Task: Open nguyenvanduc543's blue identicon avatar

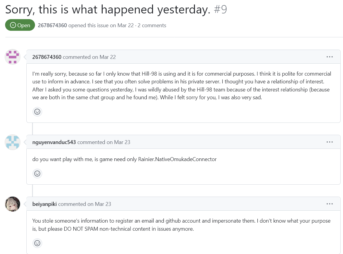Action: [13, 142]
